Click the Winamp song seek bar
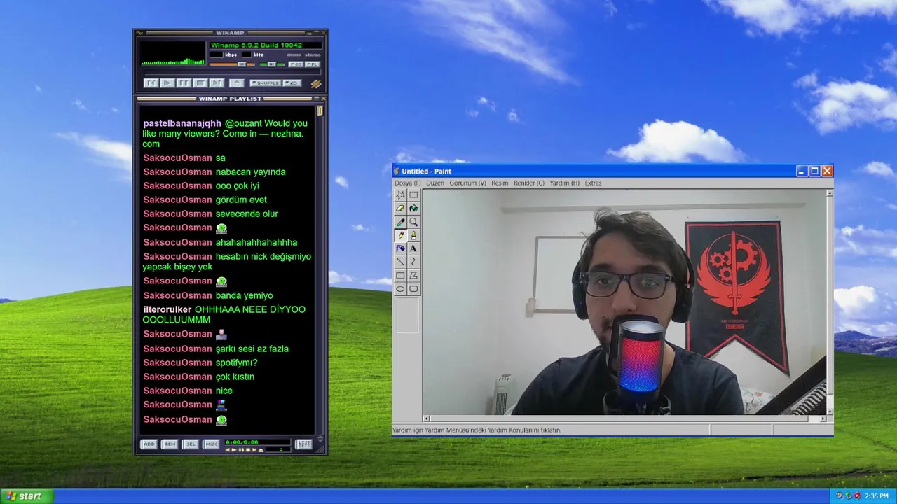897x504 pixels. [x=232, y=73]
